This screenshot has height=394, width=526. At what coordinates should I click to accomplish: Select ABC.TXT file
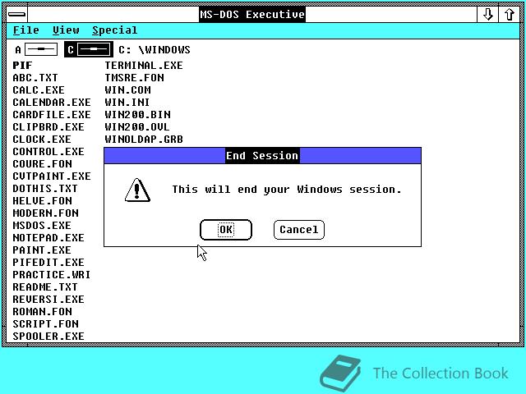(35, 78)
